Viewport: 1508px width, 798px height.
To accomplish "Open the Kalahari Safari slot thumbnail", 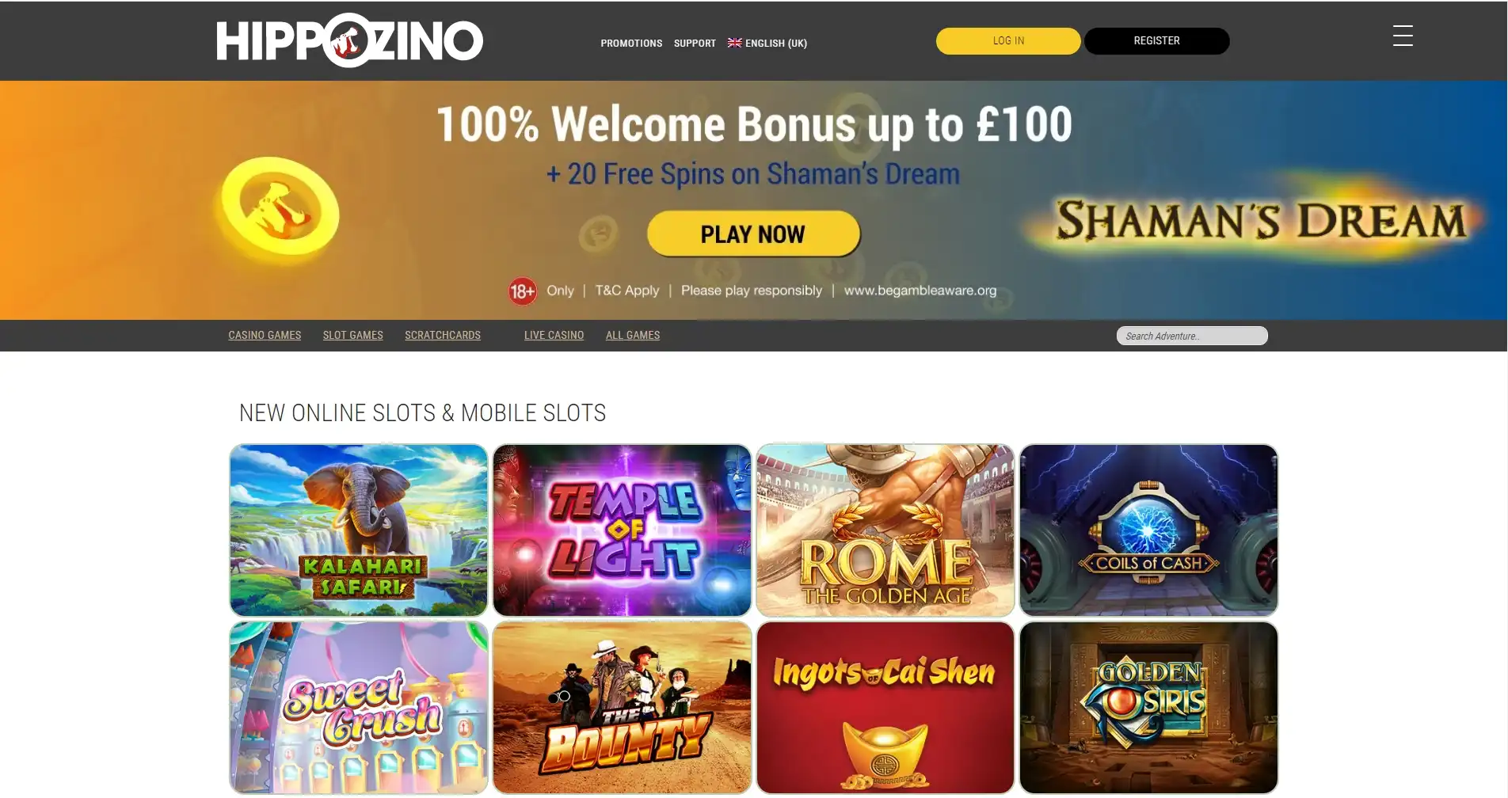I will [x=359, y=530].
